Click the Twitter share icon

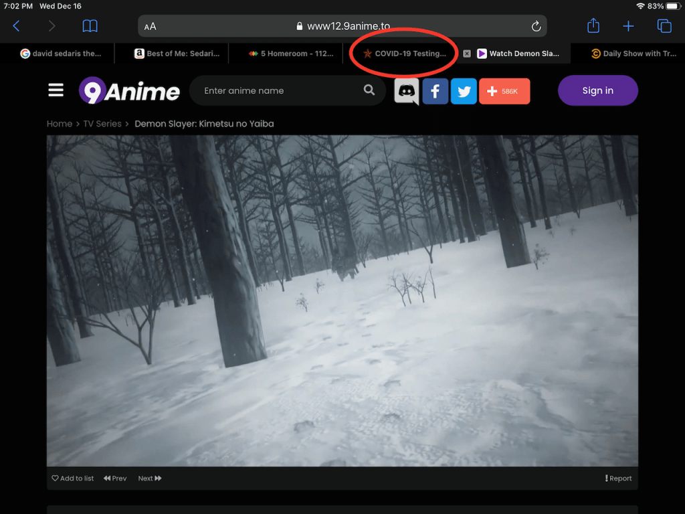coord(464,91)
